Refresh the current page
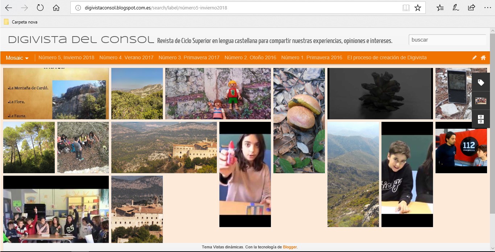 click(x=40, y=8)
